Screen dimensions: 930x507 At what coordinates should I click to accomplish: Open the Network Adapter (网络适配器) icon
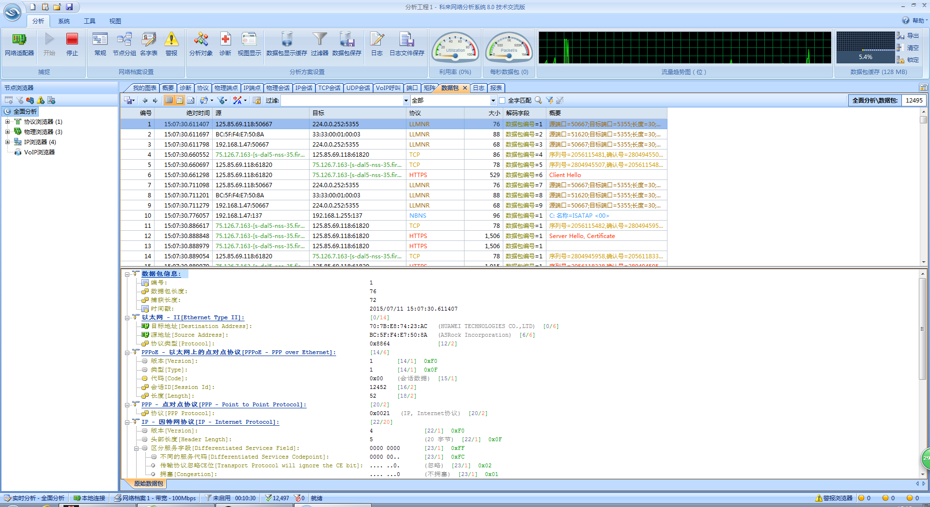[19, 39]
